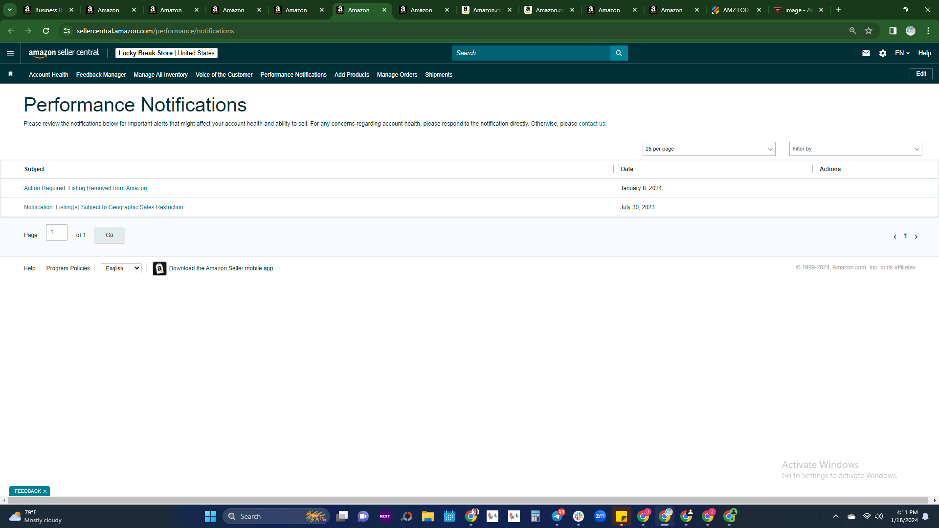Reload the page in Chrome
Image resolution: width=939 pixels, height=528 pixels.
coord(46,31)
